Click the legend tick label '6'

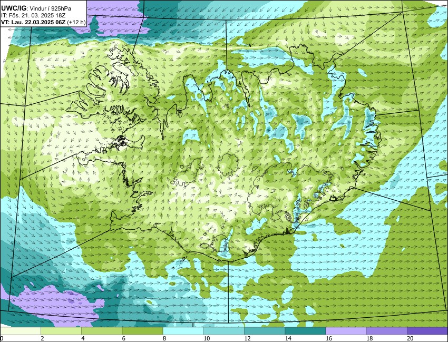pyautogui.click(x=123, y=338)
